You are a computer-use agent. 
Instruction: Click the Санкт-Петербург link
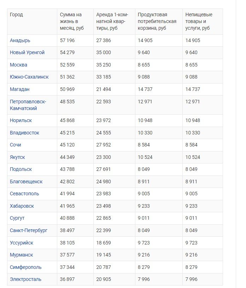pos(29,230)
